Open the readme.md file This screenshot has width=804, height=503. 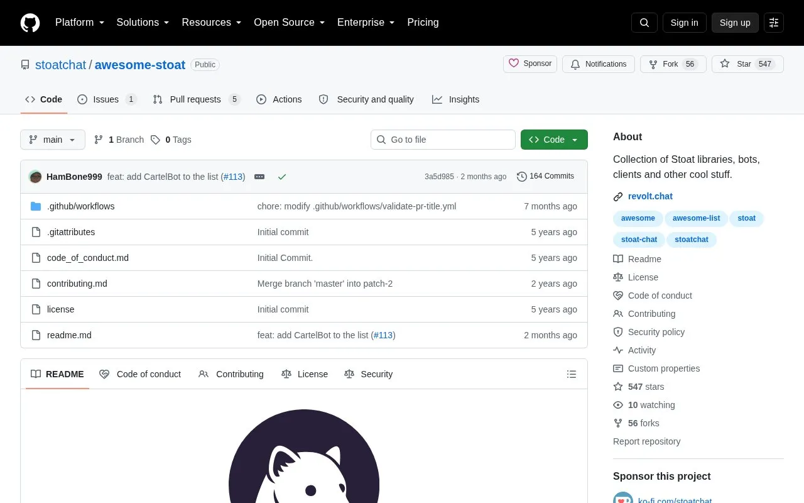click(69, 335)
